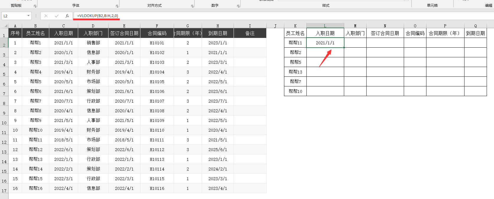Select contract code cell H10108
Image resolution: width=494 pixels, height=199 pixels.
tap(157, 111)
